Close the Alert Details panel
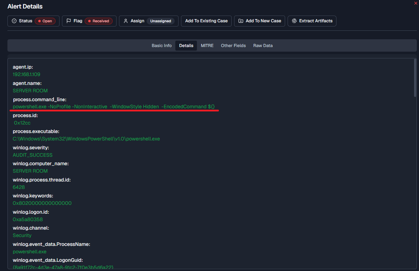The image size is (419, 271). tap(415, 3)
